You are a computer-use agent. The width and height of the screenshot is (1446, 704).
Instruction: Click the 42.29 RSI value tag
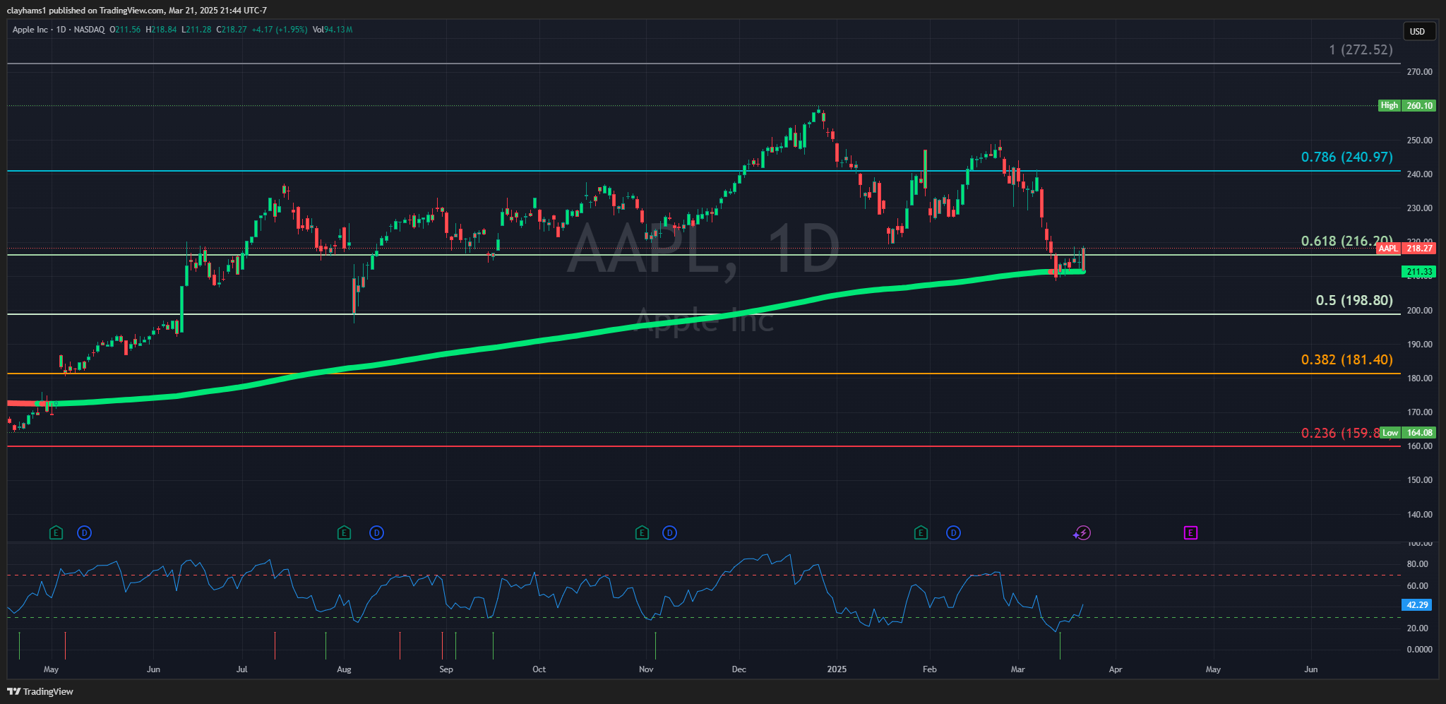point(1417,604)
